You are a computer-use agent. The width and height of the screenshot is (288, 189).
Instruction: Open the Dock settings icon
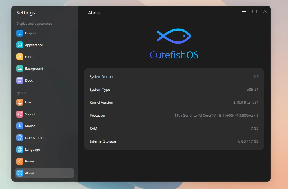click(20, 80)
